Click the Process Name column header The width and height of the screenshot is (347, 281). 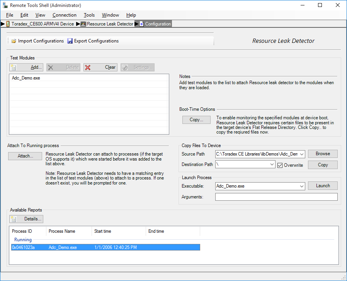[x=69, y=231]
